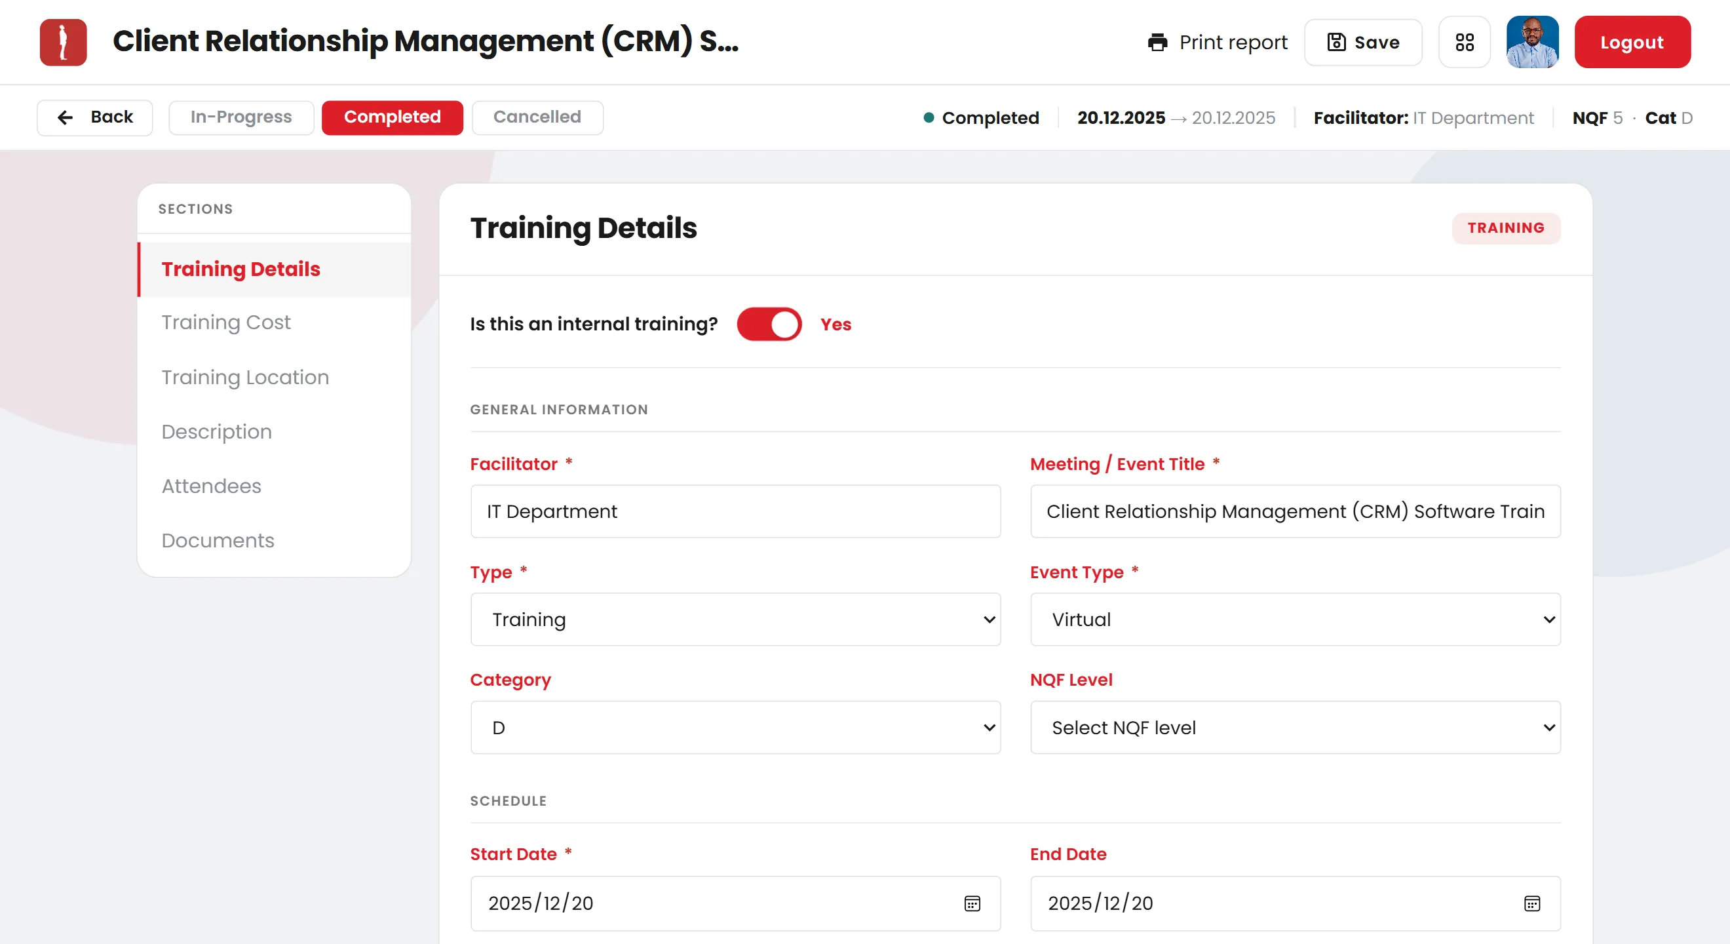This screenshot has height=944, width=1730.
Task: Click the 'Yes' label beside toggle
Action: coord(836,324)
